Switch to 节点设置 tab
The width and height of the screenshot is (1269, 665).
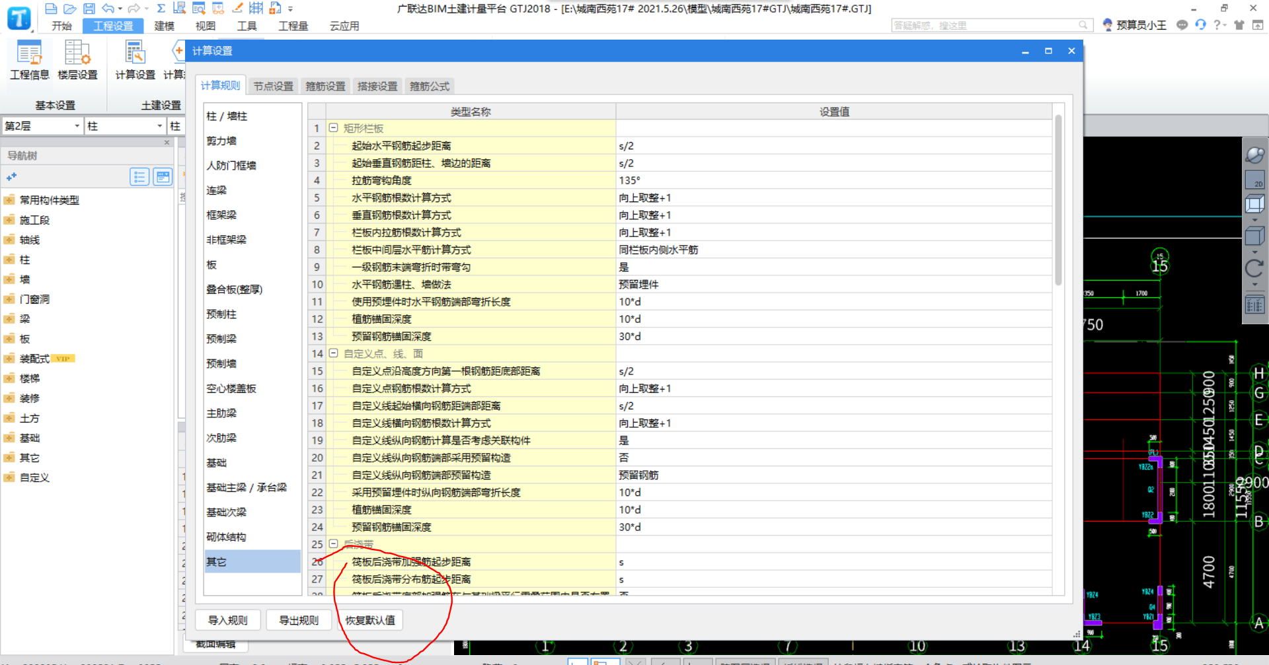[273, 86]
